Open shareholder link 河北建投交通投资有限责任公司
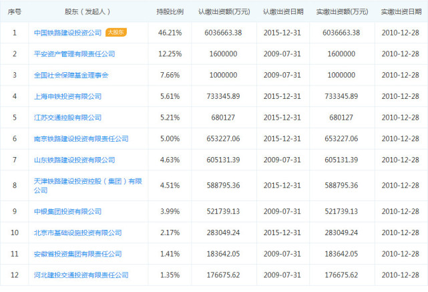Image resolution: width=428 pixels, height=292 pixels. (x=81, y=275)
